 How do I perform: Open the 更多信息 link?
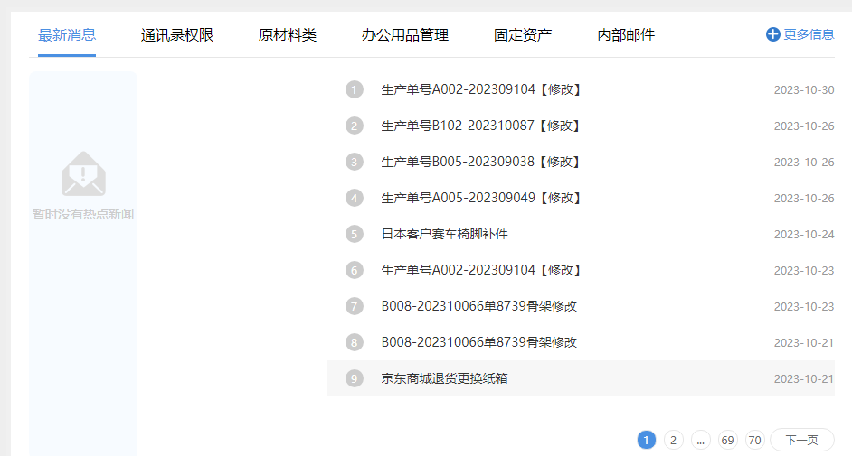(809, 34)
